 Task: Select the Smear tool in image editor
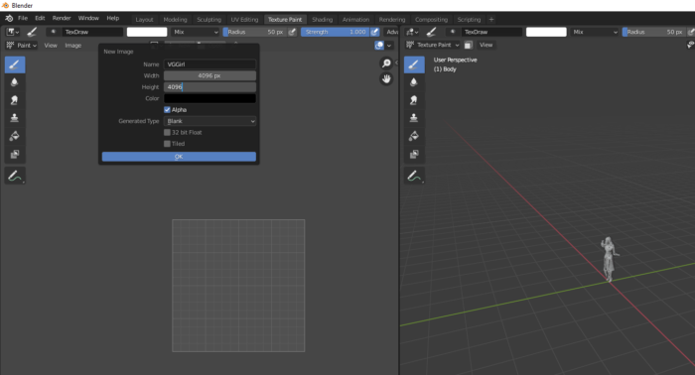pyautogui.click(x=15, y=100)
